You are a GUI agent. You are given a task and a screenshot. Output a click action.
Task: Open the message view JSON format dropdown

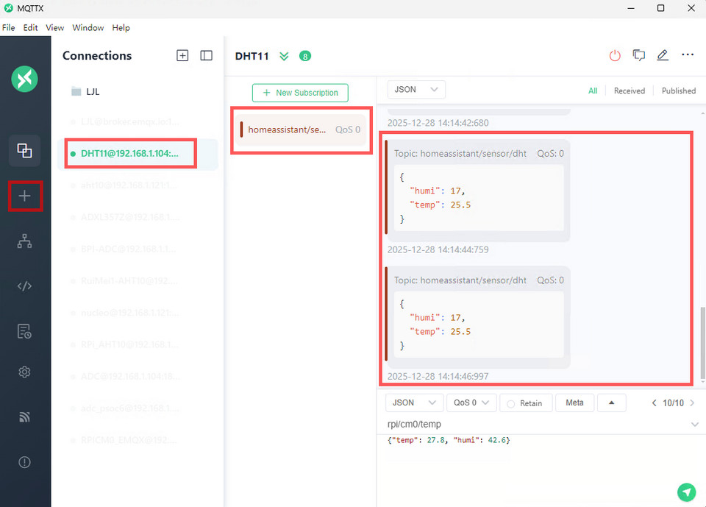point(416,89)
